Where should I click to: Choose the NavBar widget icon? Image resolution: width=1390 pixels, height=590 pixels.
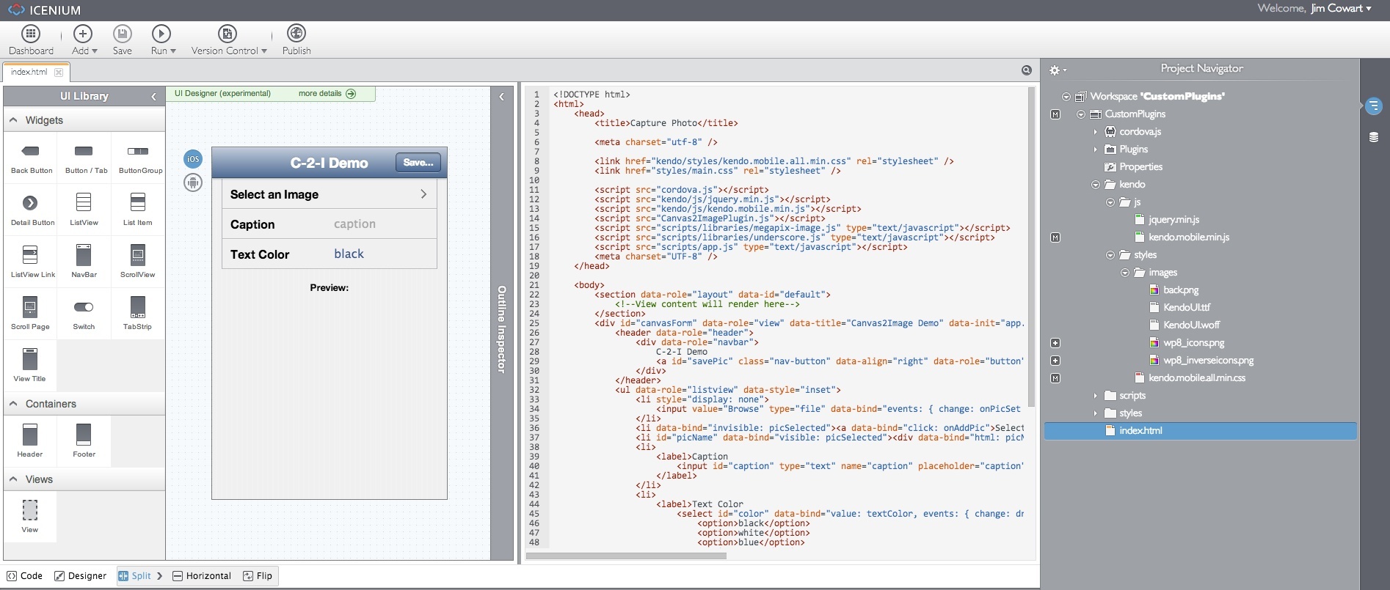click(84, 256)
